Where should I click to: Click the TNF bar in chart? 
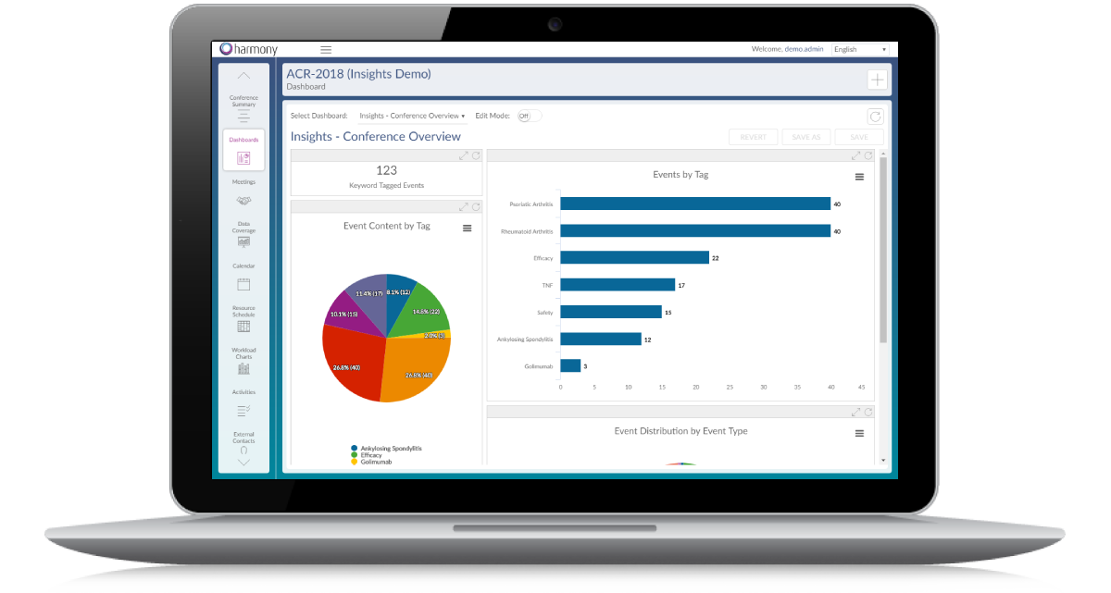click(618, 285)
